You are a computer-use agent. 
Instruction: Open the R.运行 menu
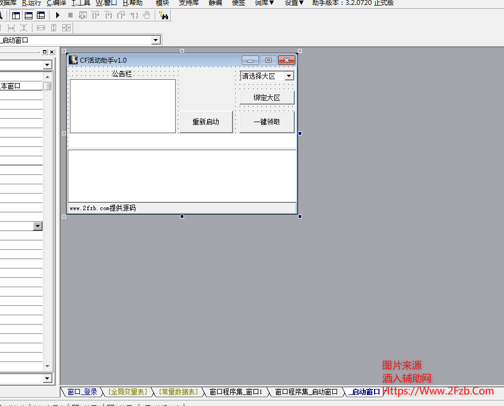pyautogui.click(x=31, y=3)
